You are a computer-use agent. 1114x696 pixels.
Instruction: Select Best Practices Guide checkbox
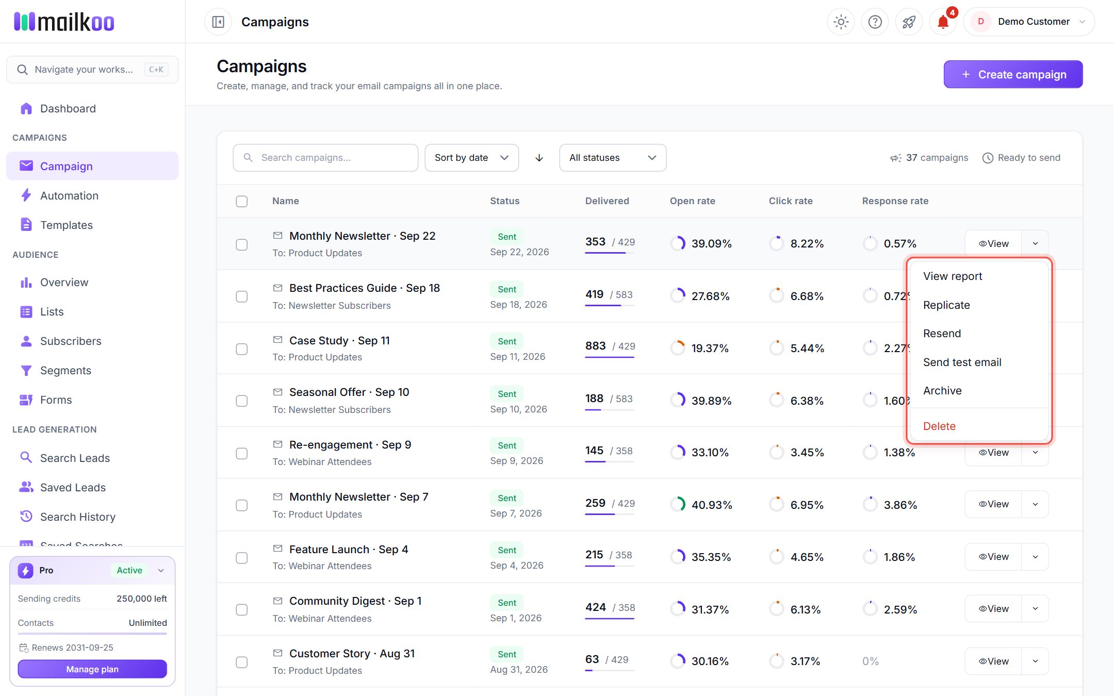click(x=241, y=296)
